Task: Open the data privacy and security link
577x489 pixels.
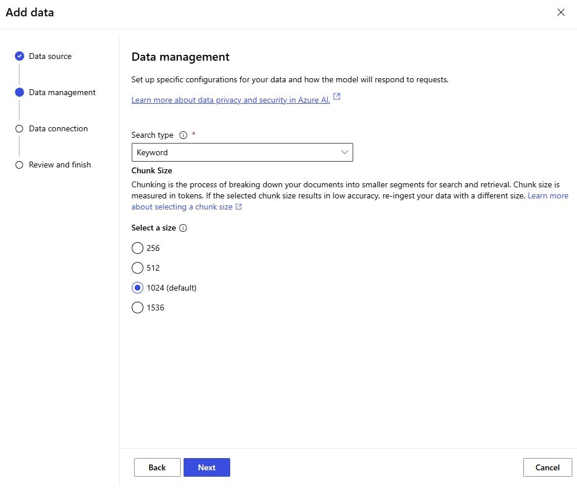Action: pos(231,100)
